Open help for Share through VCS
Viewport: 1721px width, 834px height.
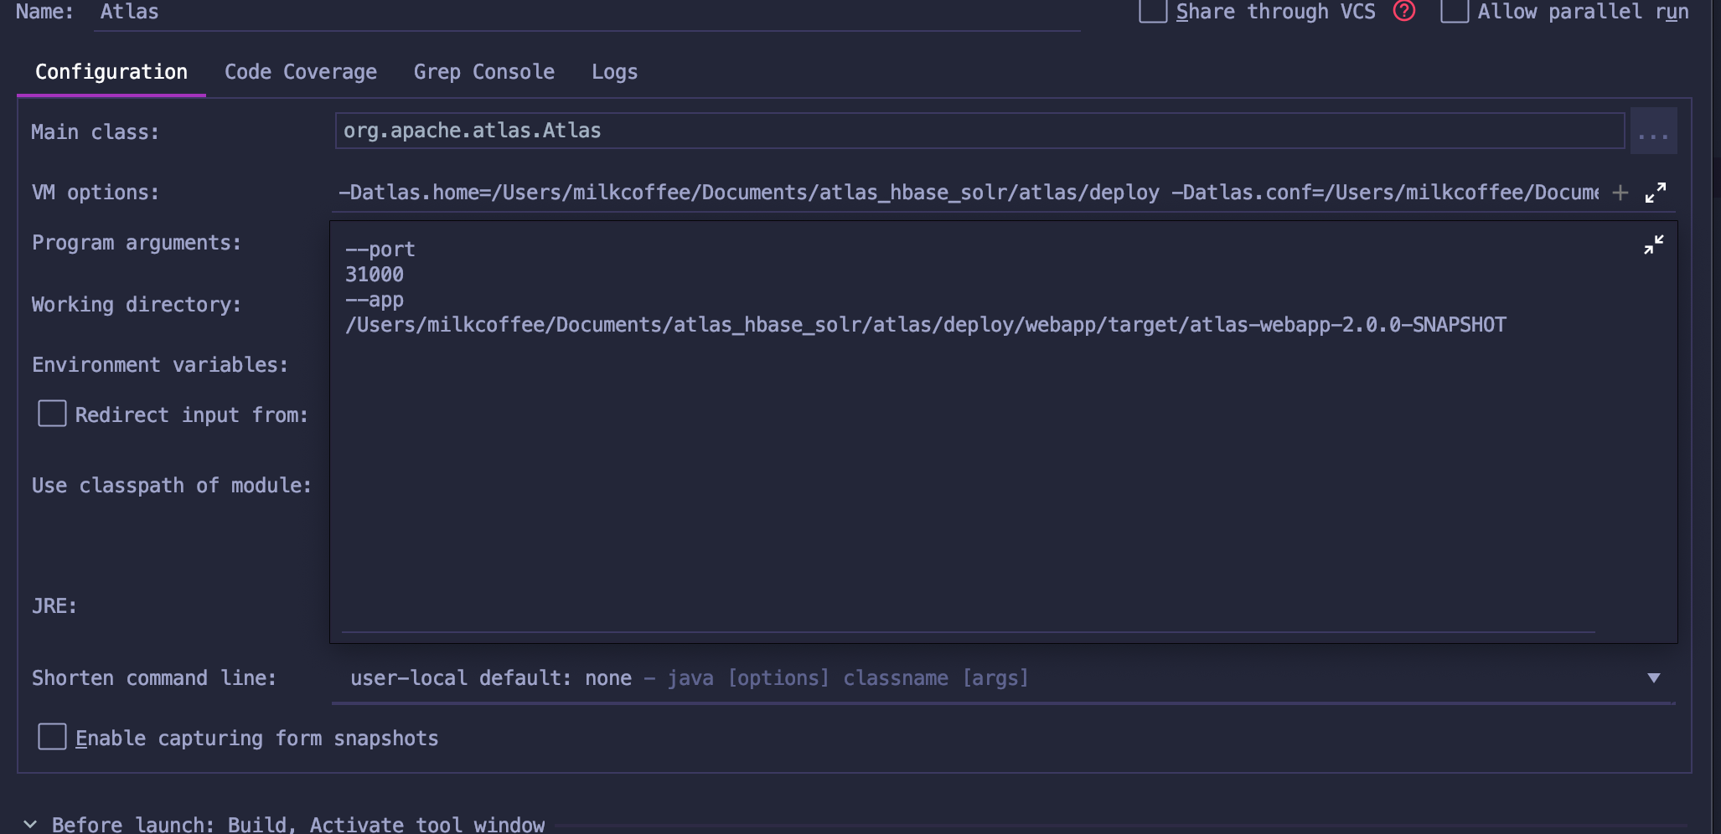(1404, 11)
